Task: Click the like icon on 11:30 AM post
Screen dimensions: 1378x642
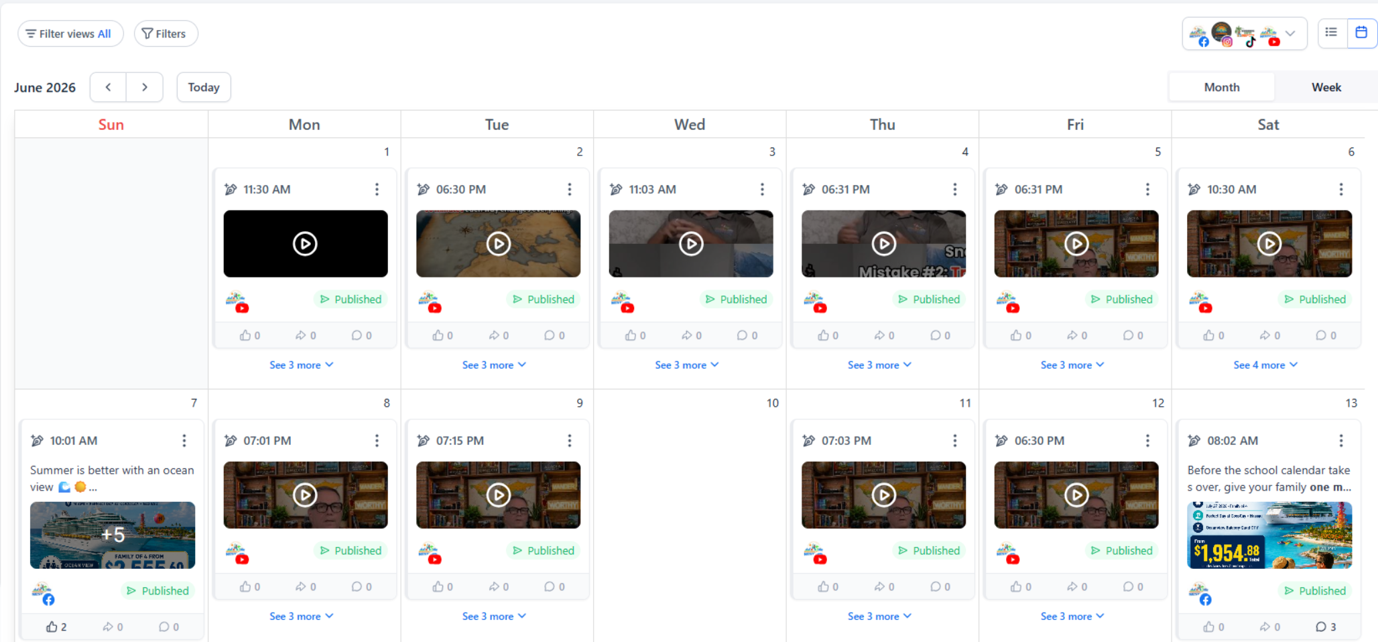Action: (245, 336)
